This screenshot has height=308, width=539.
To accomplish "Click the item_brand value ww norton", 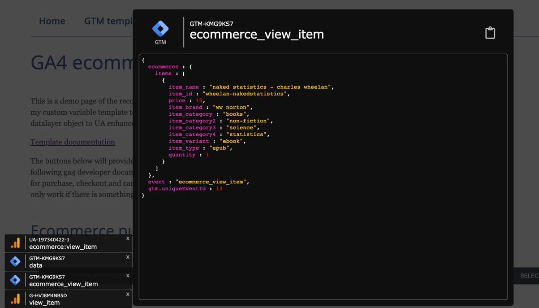I will pos(231,107).
